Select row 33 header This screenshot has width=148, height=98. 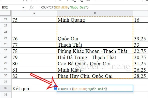[6, 95]
